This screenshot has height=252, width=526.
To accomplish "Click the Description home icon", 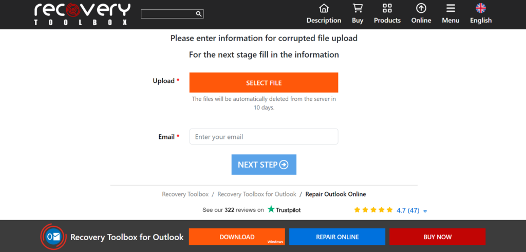I will tap(324, 8).
